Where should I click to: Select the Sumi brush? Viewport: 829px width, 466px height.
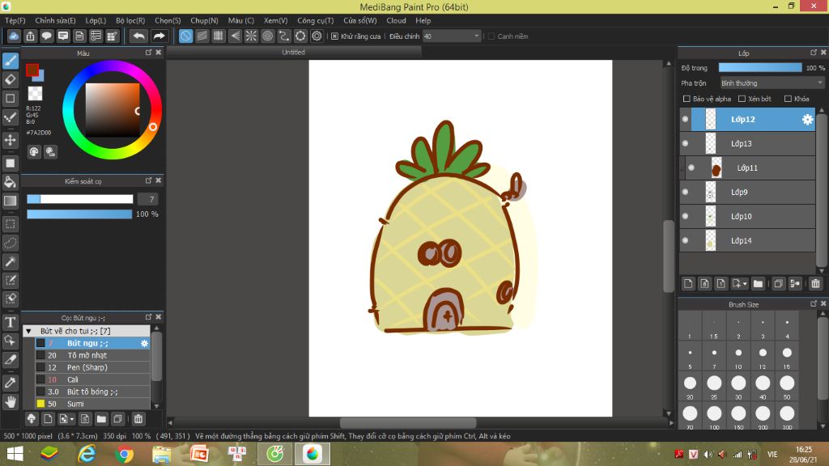pyautogui.click(x=92, y=405)
